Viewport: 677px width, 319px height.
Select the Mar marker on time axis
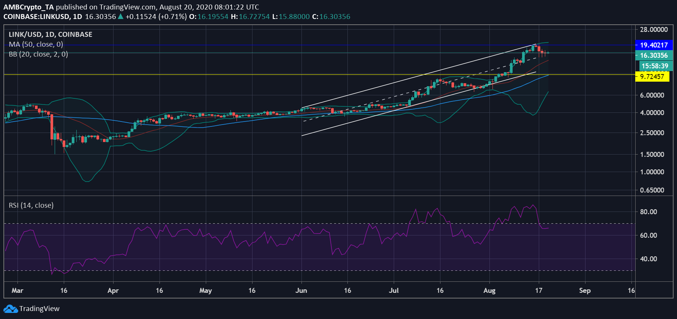[17, 291]
